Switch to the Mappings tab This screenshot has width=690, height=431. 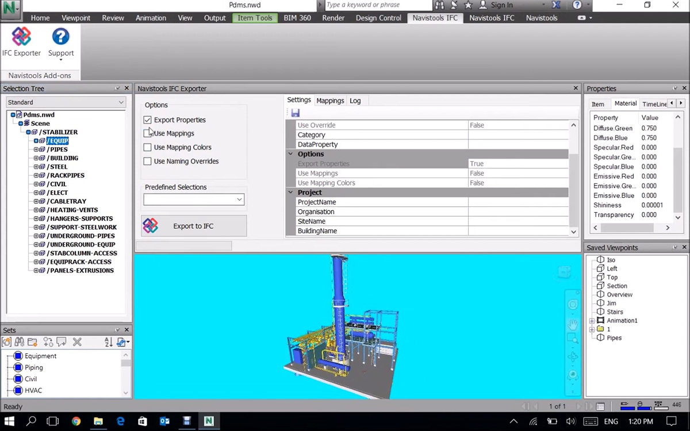(x=330, y=101)
